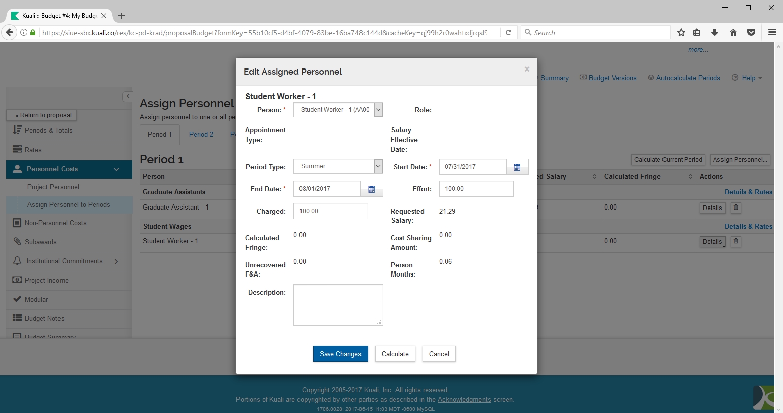Go to the browser home page icon
The width and height of the screenshot is (783, 413).
(733, 33)
